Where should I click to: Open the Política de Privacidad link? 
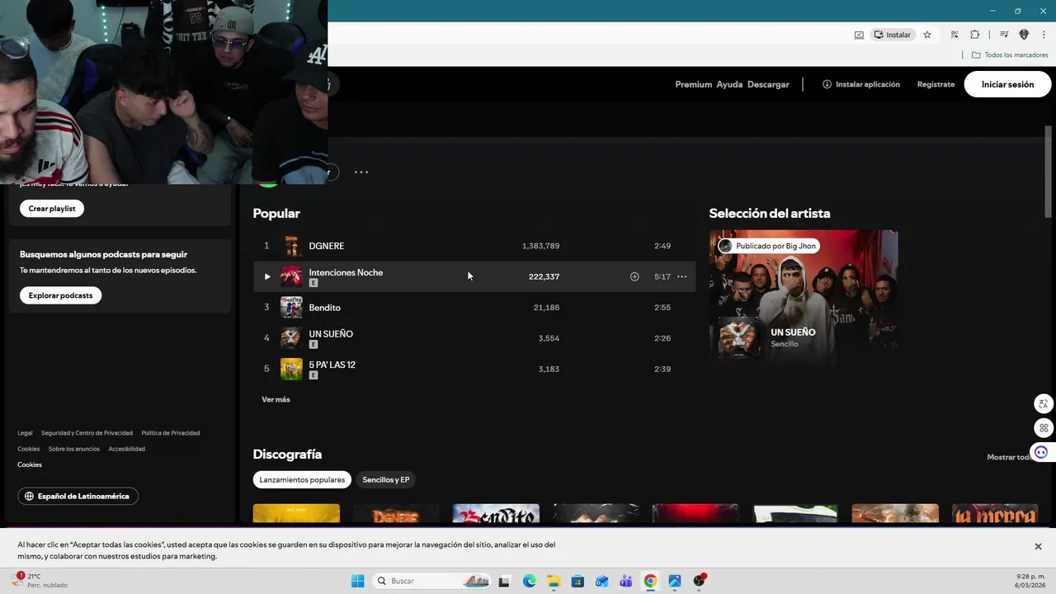(170, 433)
